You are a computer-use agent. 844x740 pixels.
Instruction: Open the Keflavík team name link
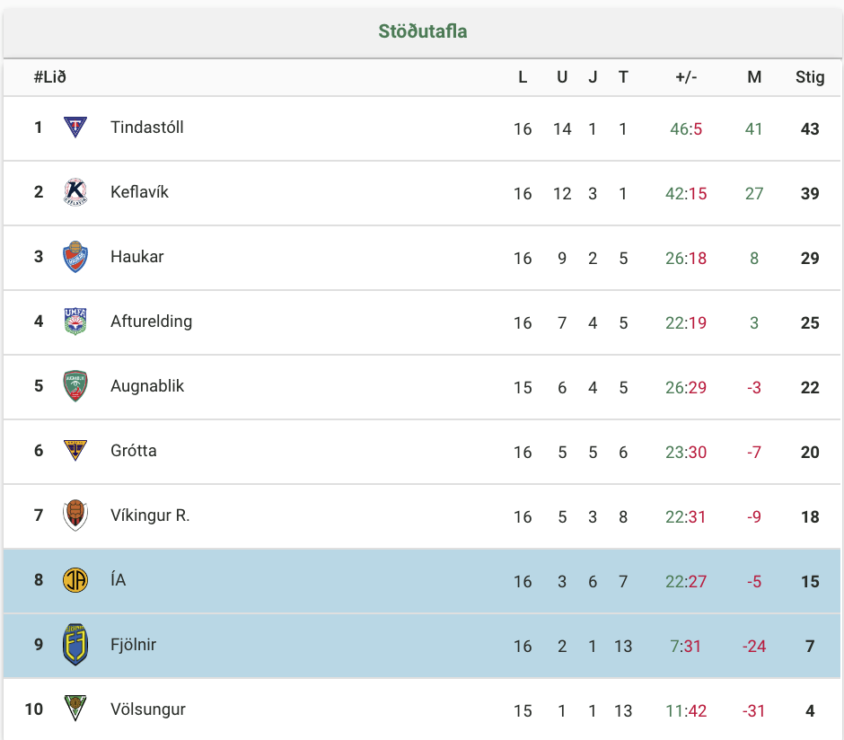coord(139,192)
